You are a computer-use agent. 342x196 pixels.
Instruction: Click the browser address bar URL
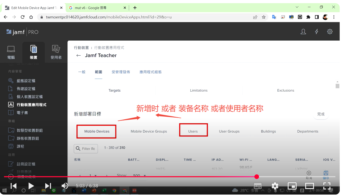click(x=109, y=17)
